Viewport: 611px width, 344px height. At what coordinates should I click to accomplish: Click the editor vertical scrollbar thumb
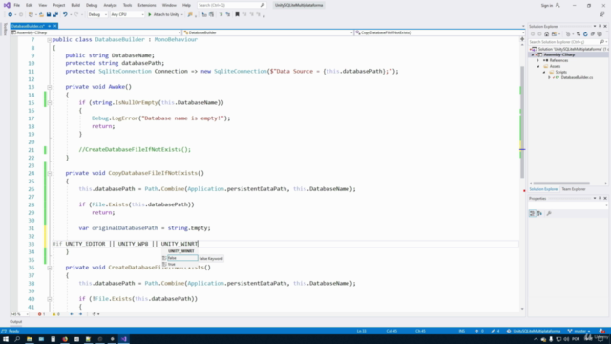tap(522, 121)
